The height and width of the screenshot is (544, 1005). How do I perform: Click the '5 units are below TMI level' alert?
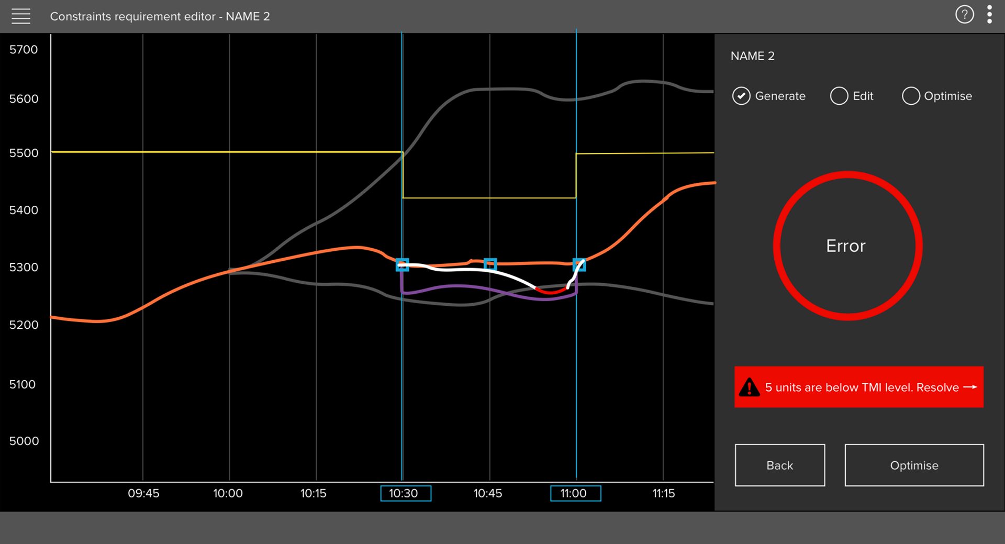click(858, 387)
